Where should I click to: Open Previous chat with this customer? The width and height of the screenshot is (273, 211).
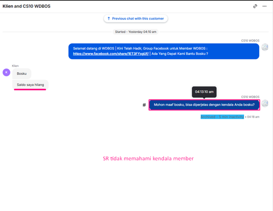135,19
